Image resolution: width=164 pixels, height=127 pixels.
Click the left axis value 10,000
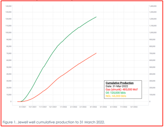click(x=9, y=95)
